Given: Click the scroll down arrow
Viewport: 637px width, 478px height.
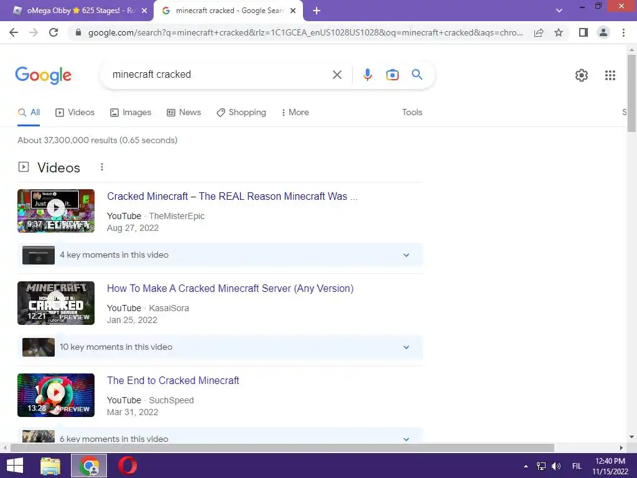Looking at the screenshot, I should pyautogui.click(x=631, y=438).
